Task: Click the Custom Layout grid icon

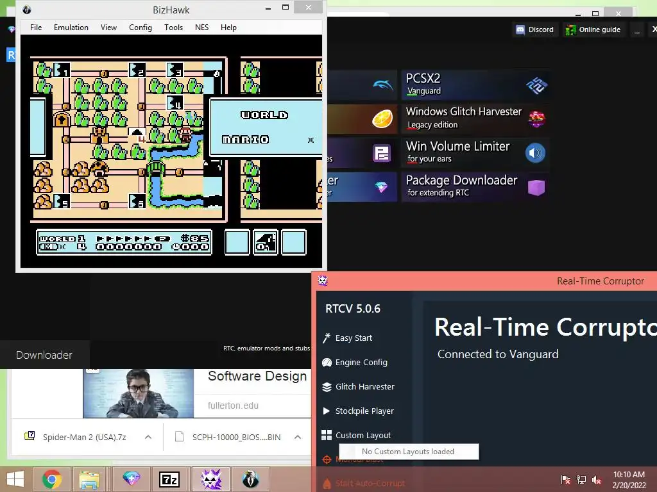Action: 327,435
